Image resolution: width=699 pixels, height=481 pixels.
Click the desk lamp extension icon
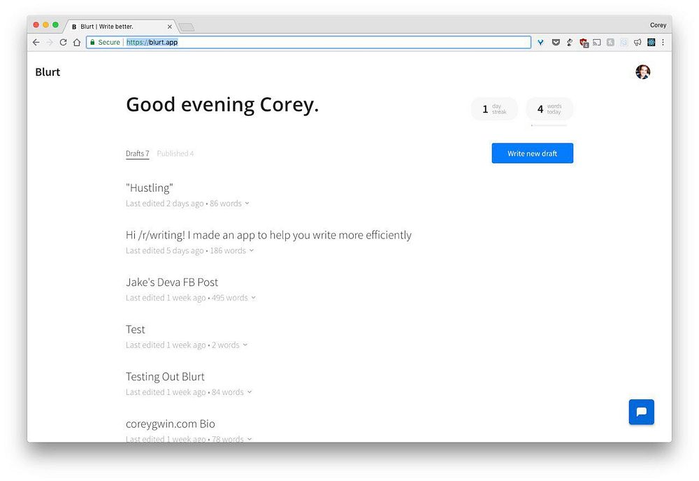[x=570, y=43]
